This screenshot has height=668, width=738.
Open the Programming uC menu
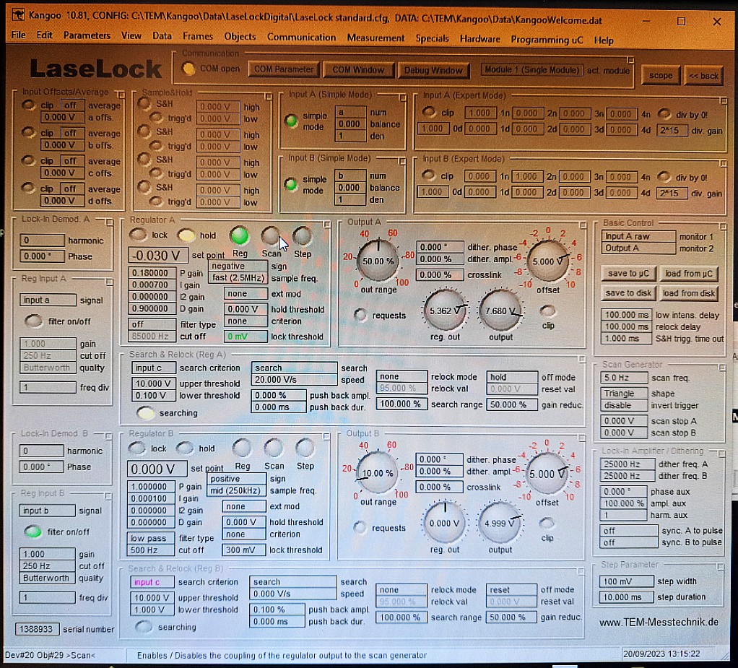coord(546,40)
